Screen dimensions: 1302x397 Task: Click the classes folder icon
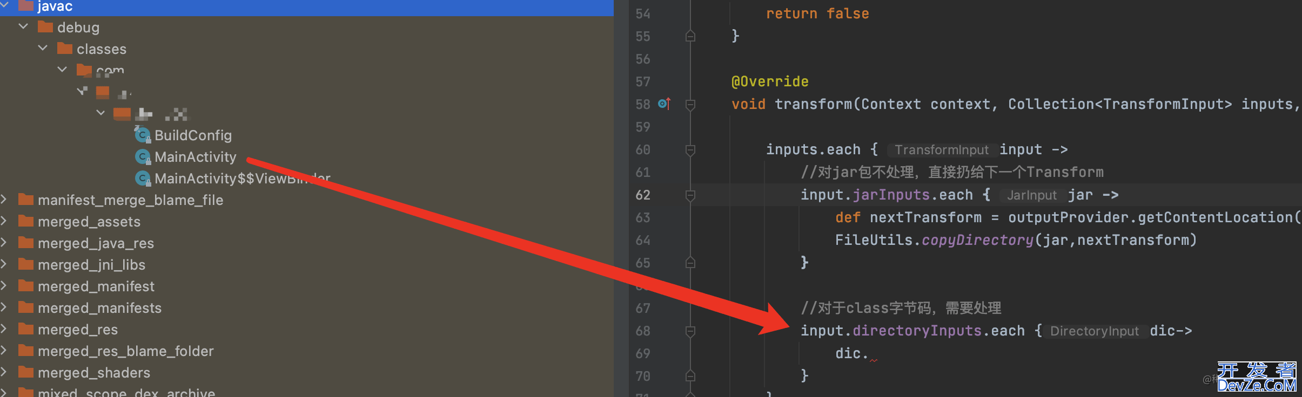65,49
